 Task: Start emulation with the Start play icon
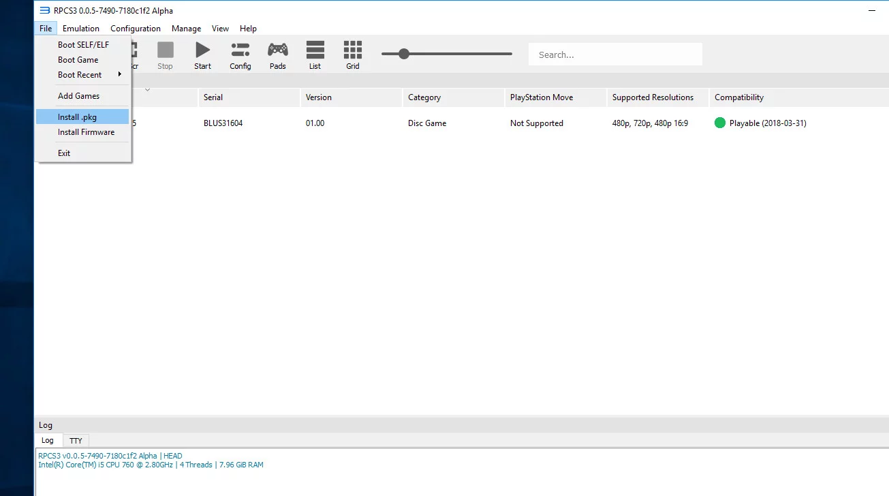203,50
